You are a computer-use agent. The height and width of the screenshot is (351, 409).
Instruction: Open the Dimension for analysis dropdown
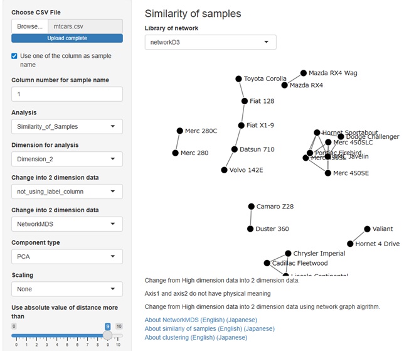[66, 159]
